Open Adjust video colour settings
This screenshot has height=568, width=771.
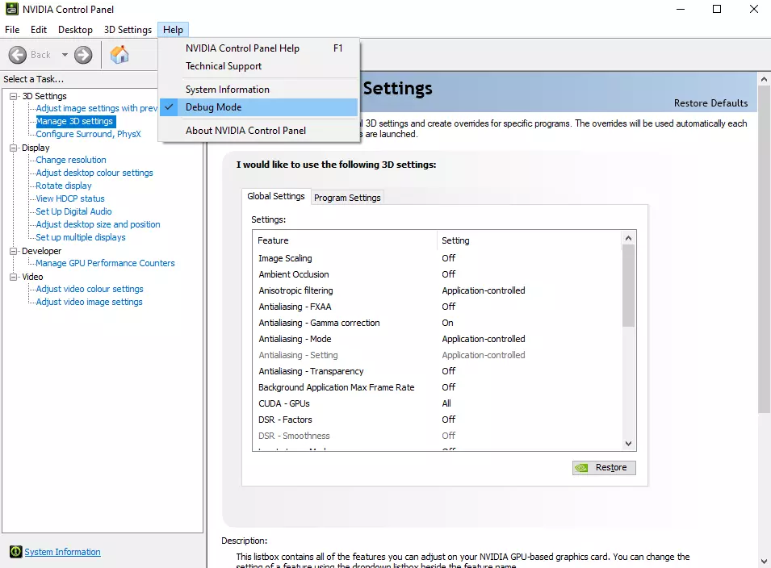[x=90, y=289]
